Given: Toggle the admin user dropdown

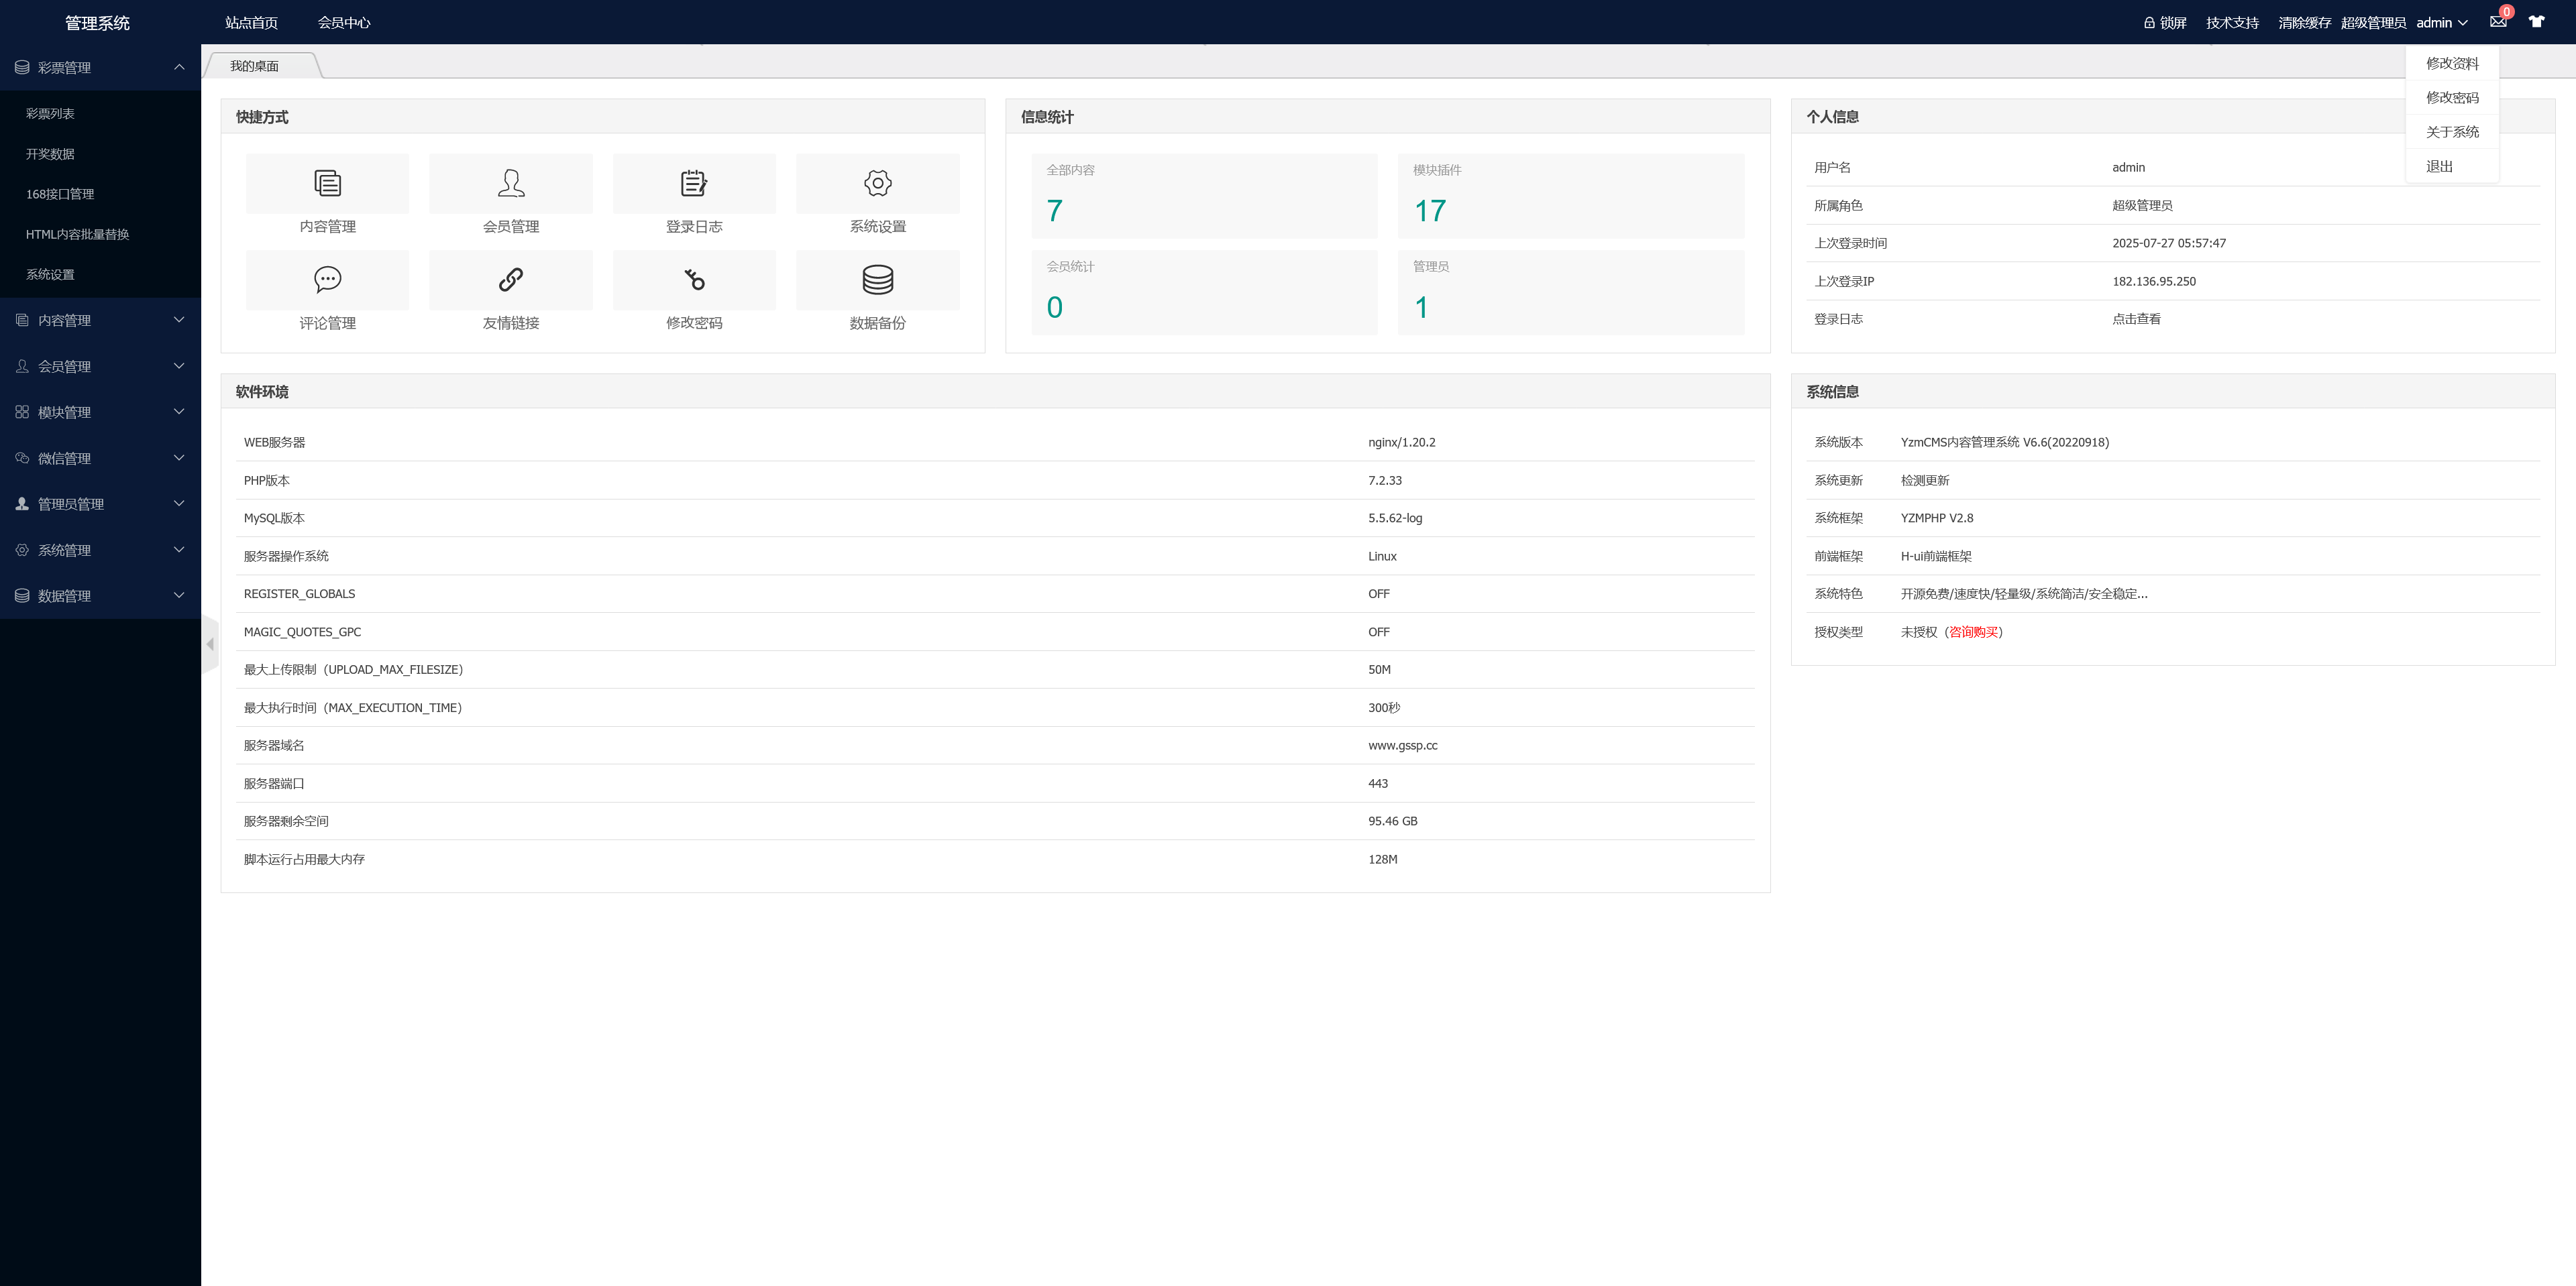Looking at the screenshot, I should click(2441, 22).
